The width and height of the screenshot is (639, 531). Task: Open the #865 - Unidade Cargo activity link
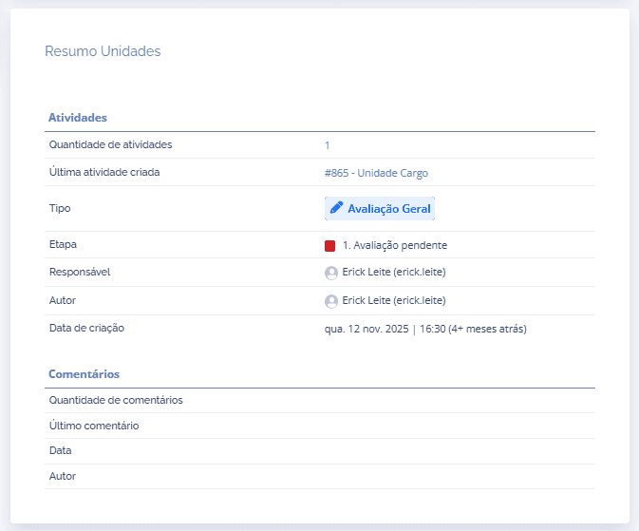[376, 173]
